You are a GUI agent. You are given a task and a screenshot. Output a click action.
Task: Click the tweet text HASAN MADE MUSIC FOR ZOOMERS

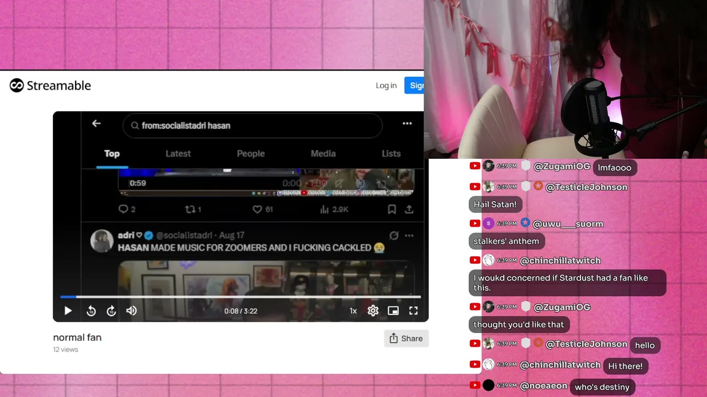click(x=251, y=248)
